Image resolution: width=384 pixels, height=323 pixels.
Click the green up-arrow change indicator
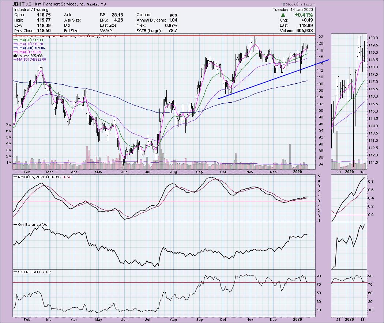[x=283, y=15]
